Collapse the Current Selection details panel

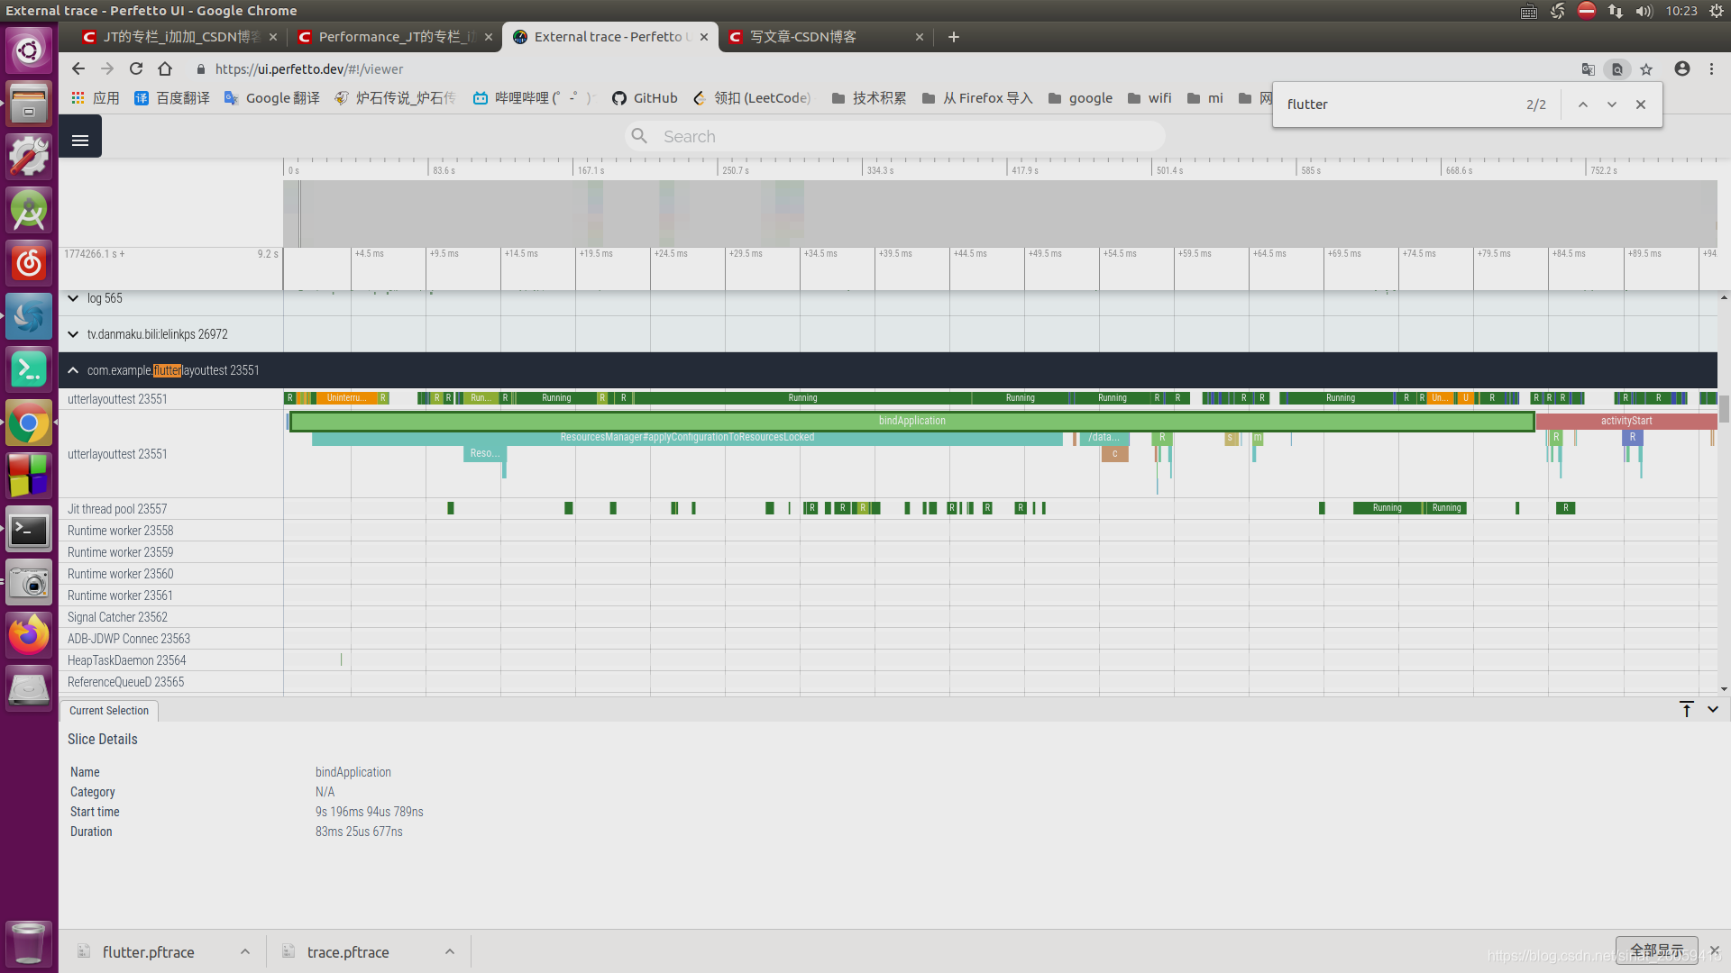1713,710
